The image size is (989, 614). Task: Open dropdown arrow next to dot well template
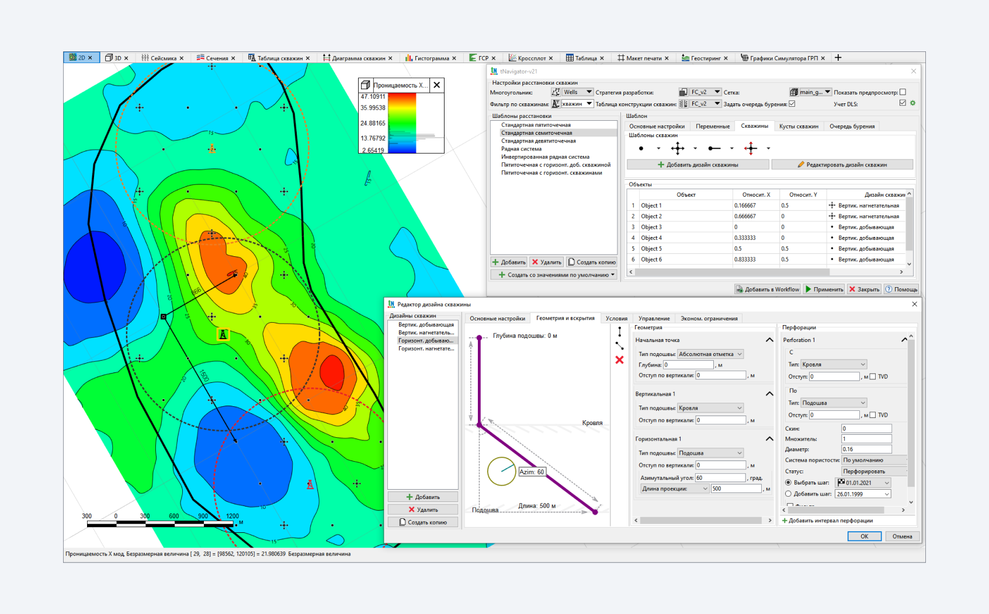(658, 148)
